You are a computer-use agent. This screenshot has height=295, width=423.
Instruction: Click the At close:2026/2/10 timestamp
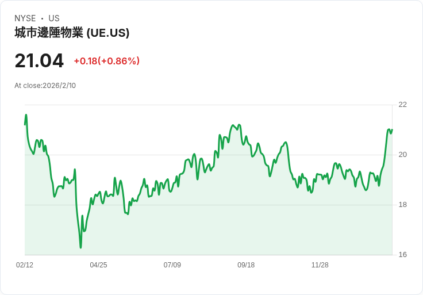pos(45,86)
